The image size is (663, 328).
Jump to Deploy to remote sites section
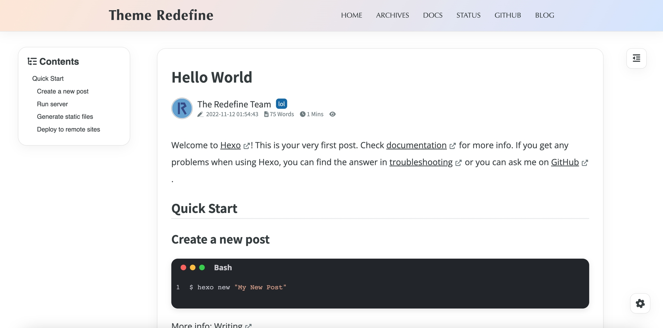(68, 129)
